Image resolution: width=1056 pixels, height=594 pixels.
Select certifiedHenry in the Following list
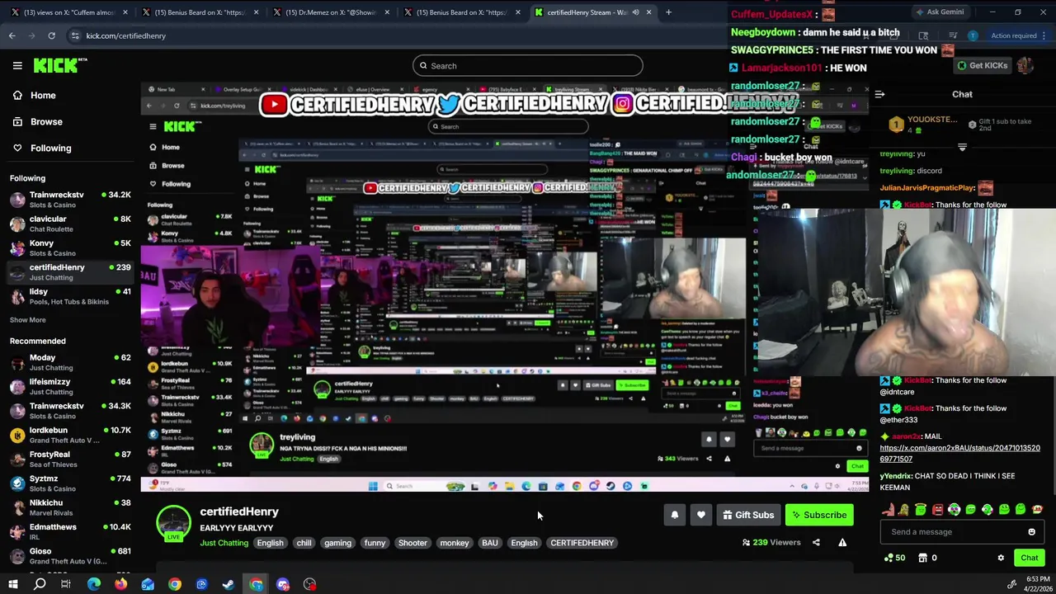point(71,271)
